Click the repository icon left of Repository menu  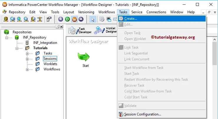click(4, 12)
